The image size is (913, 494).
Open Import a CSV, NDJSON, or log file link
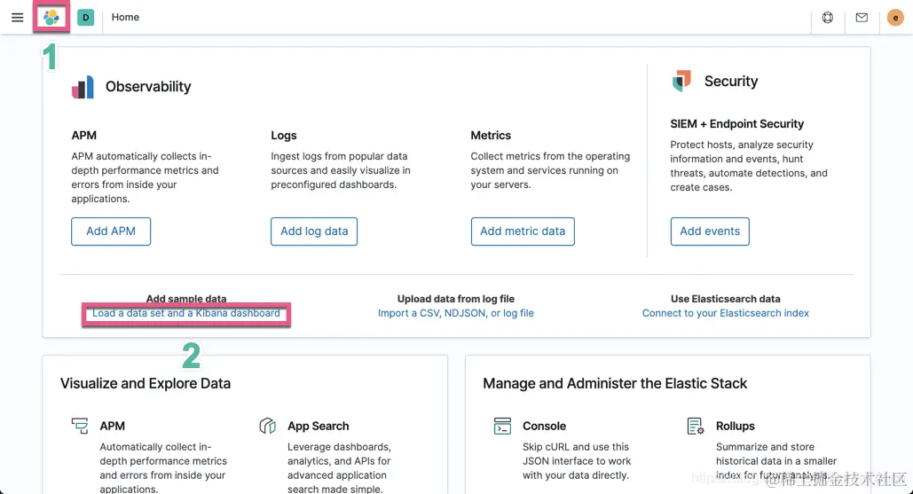point(456,313)
